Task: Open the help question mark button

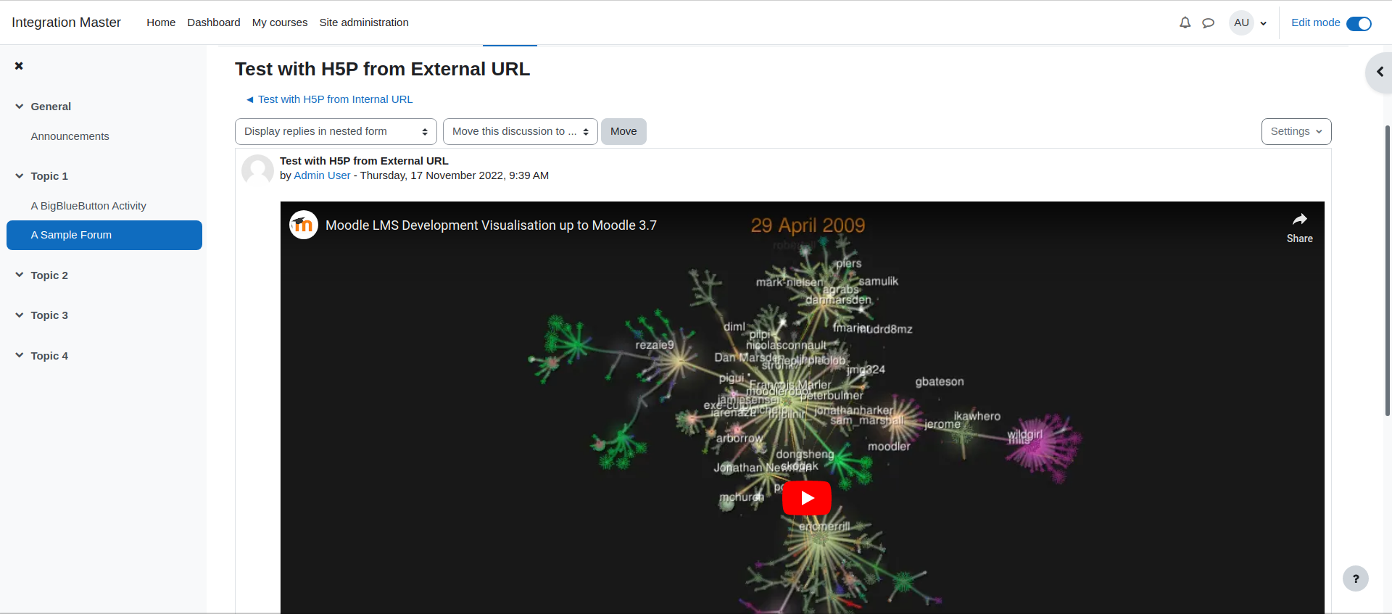Action: point(1355,578)
